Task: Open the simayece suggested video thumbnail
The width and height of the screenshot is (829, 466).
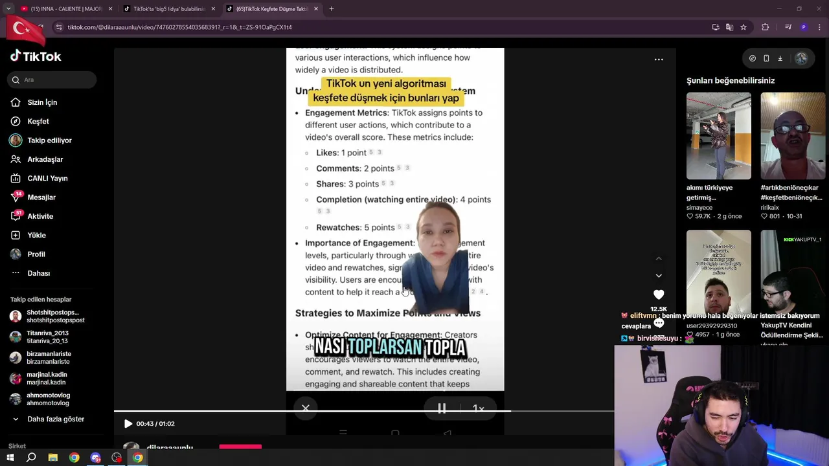Action: click(719, 136)
